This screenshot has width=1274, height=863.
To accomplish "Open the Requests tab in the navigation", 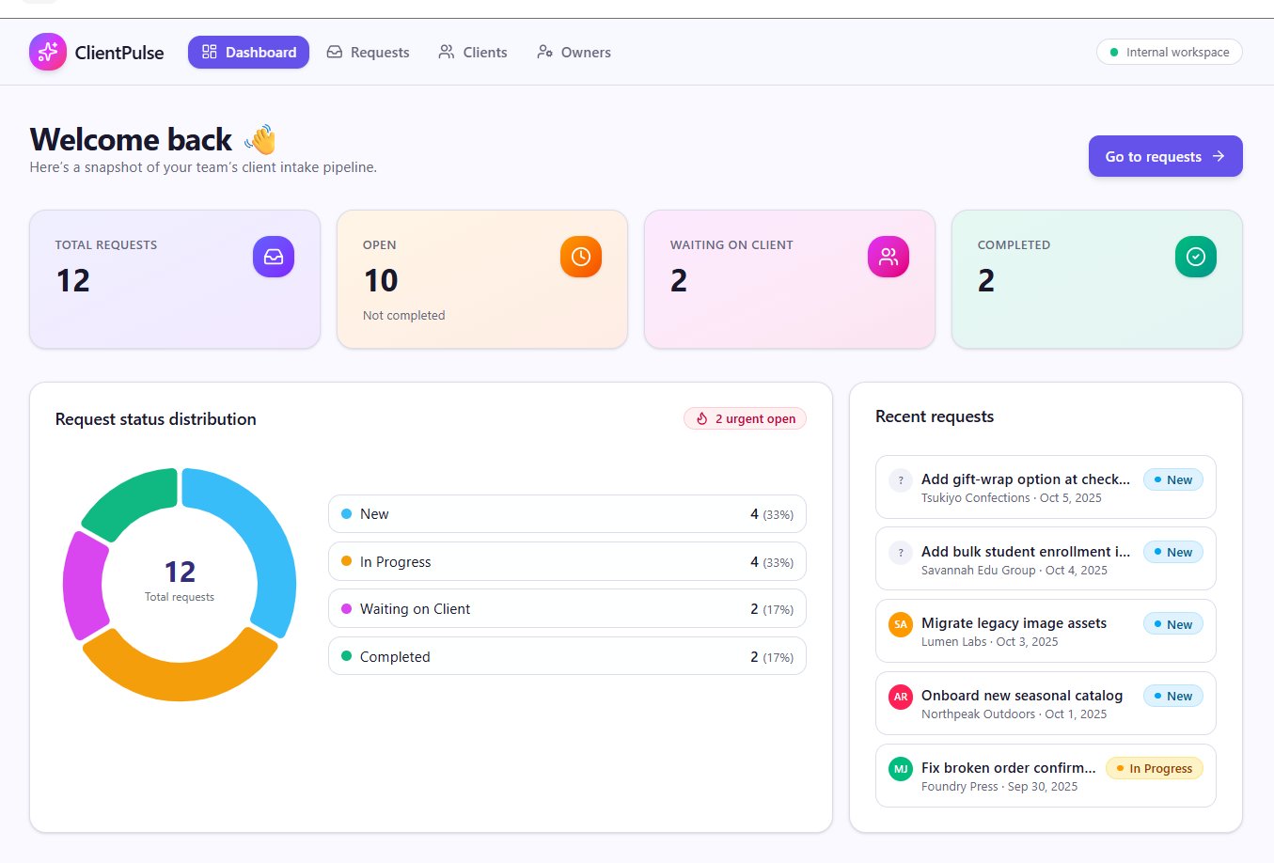I will (368, 53).
